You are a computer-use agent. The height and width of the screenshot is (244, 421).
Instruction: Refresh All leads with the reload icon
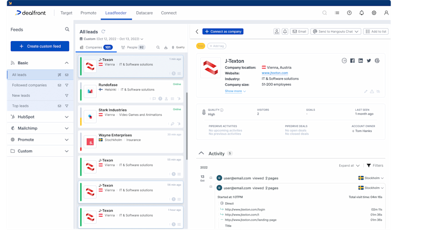click(x=103, y=31)
